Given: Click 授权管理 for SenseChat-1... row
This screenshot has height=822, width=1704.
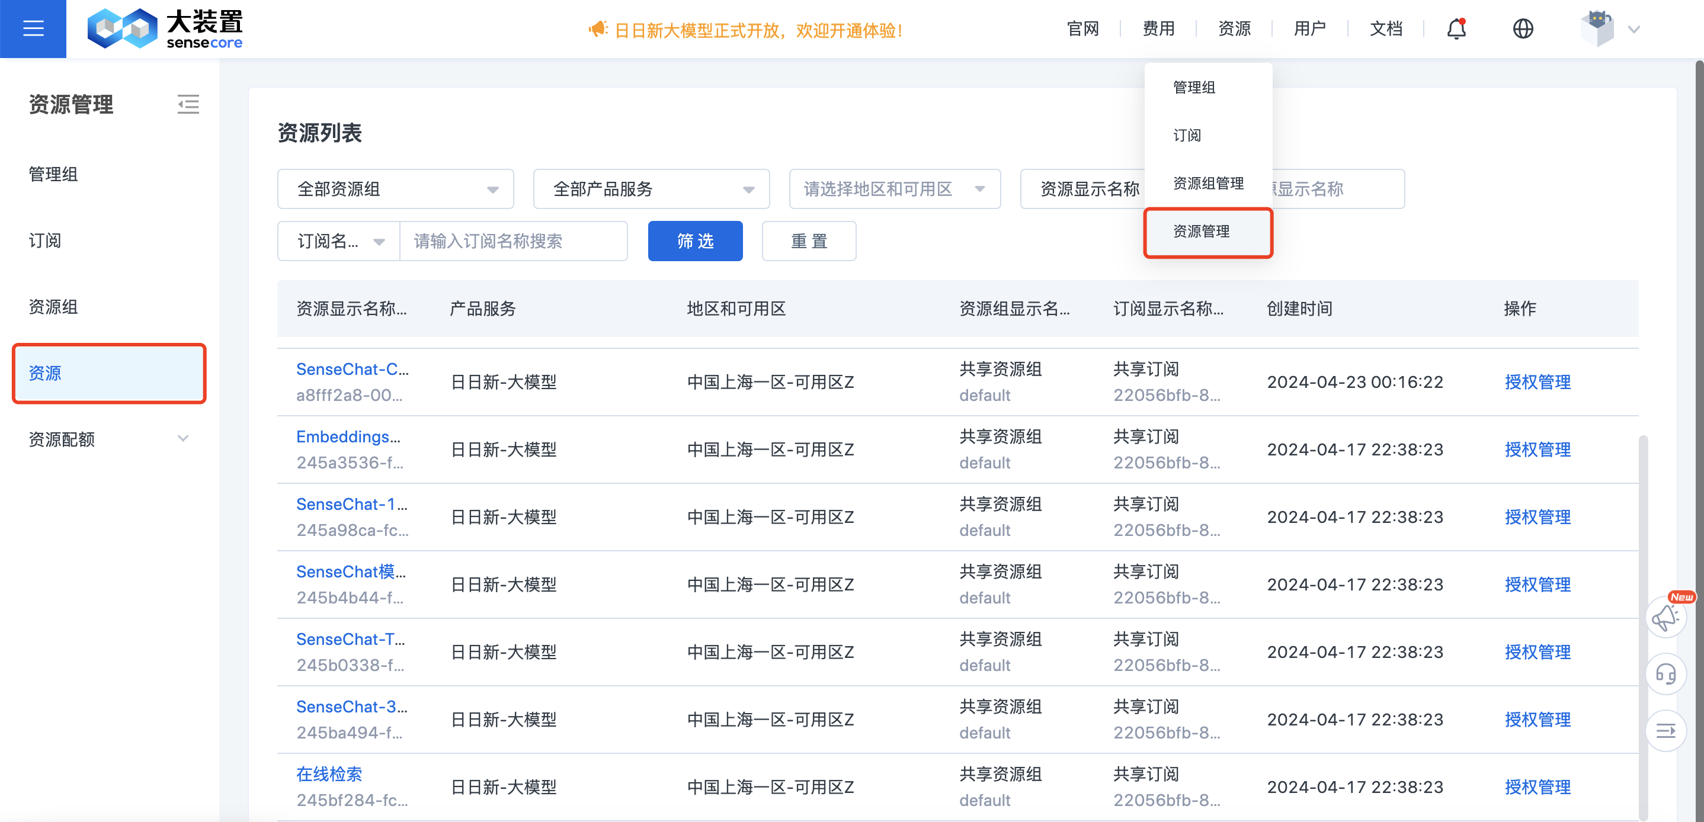Looking at the screenshot, I should coord(1538,517).
